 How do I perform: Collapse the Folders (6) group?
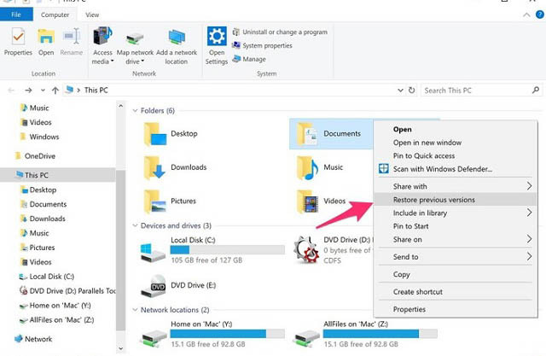point(135,111)
